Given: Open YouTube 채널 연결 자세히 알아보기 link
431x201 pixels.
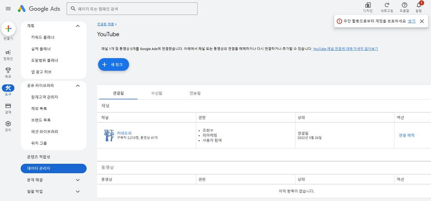Looking at the screenshot, I should [x=346, y=49].
